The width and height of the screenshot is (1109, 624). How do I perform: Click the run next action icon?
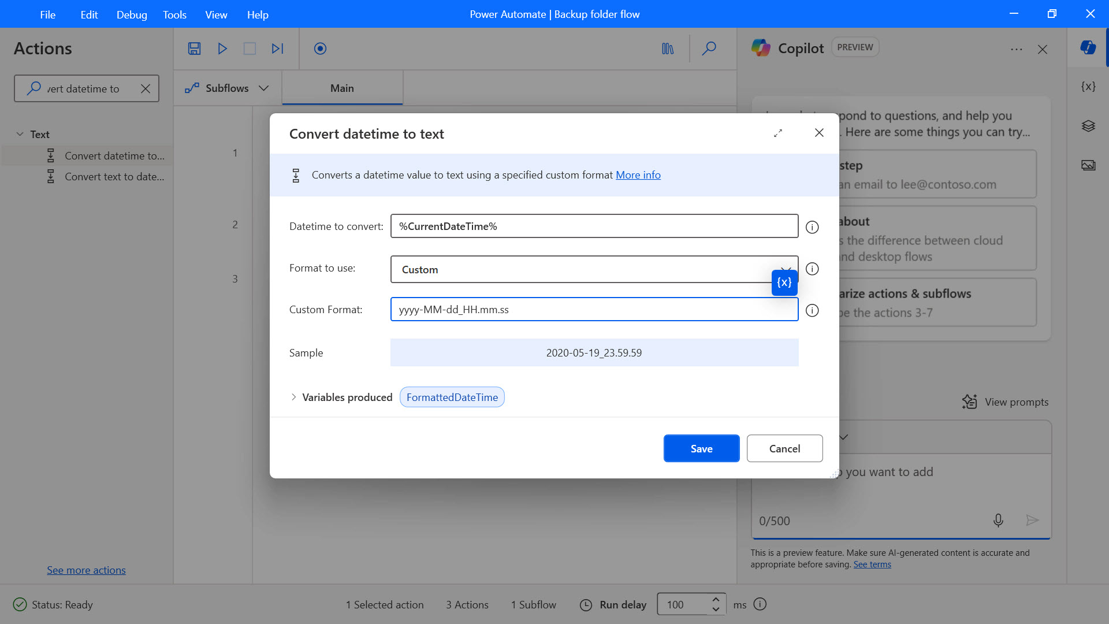click(x=277, y=49)
